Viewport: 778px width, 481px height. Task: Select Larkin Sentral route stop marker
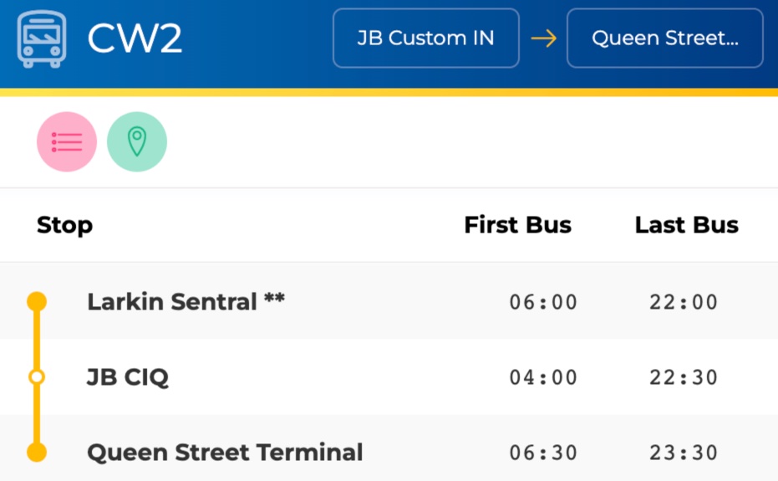pos(37,302)
